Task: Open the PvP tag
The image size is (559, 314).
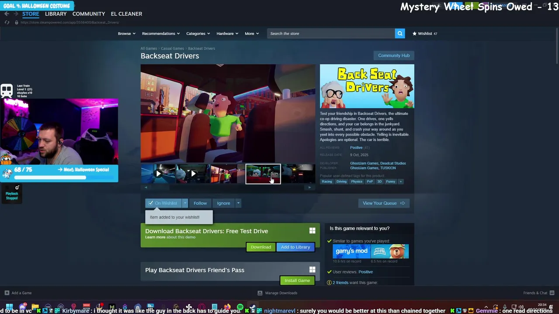Action: (369, 181)
